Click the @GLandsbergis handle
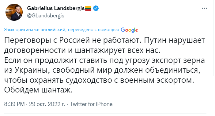Image resolution: width=215 pixels, height=116 pixels. (x=46, y=16)
